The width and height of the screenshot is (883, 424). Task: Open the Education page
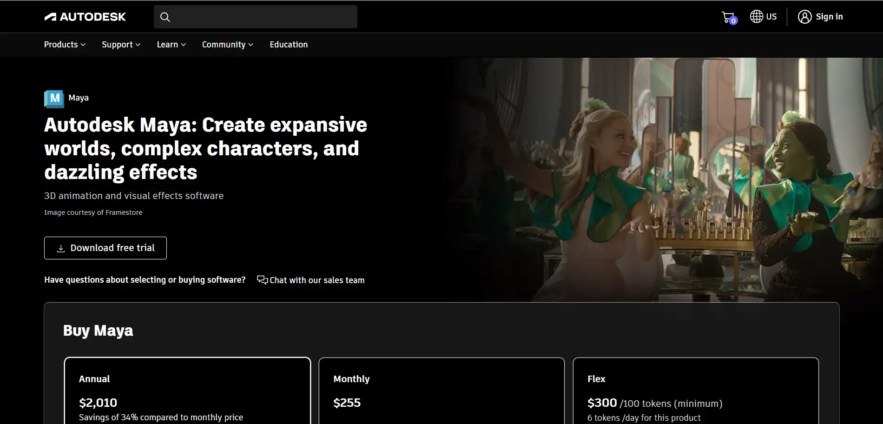289,45
